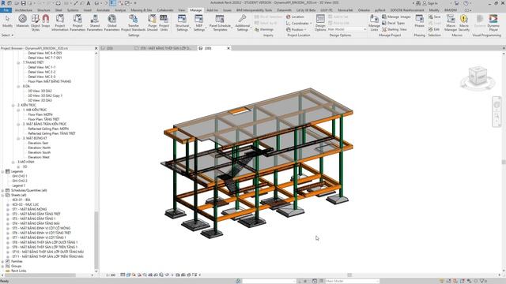Click the Project Browser horizontal scrollbar
This screenshot has height=284, width=506.
pos(40,275)
